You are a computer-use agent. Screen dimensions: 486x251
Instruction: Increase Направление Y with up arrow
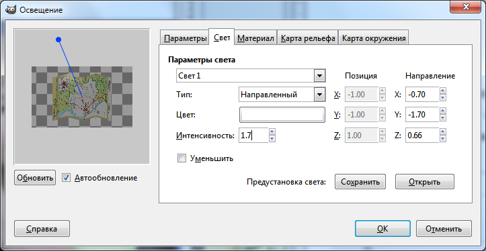443,111
